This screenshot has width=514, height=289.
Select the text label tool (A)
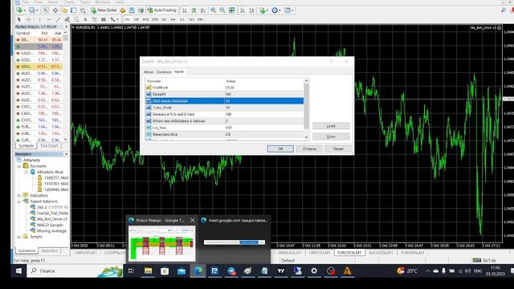click(85, 19)
